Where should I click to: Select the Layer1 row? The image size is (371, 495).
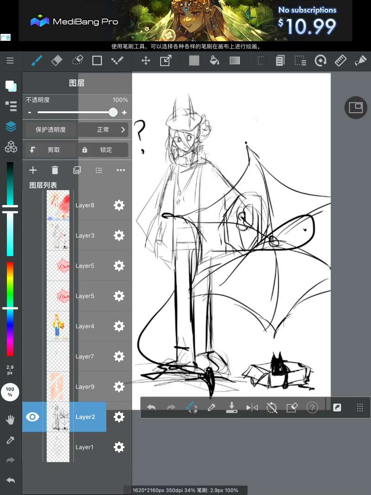click(x=77, y=447)
